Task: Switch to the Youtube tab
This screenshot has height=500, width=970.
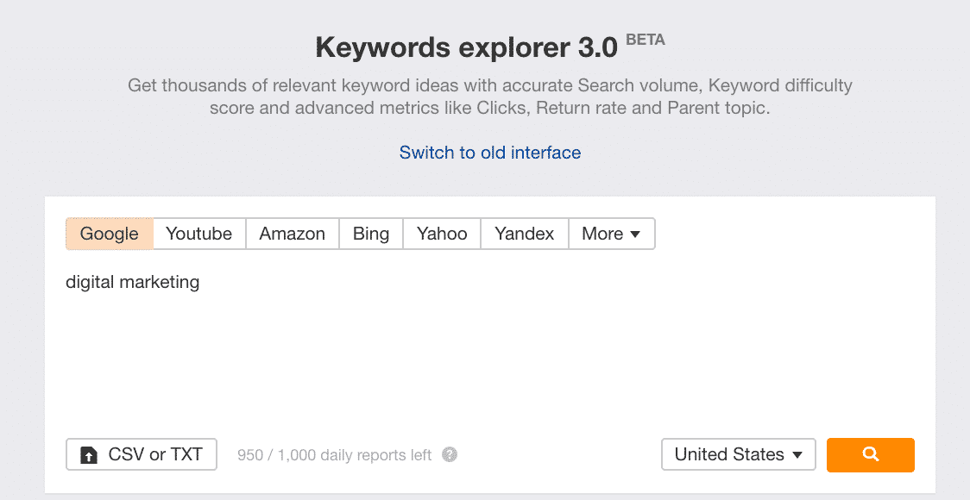Action: tap(199, 234)
